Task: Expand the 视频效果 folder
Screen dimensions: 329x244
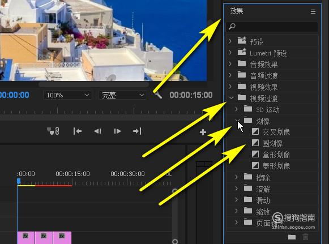Action: click(x=230, y=86)
